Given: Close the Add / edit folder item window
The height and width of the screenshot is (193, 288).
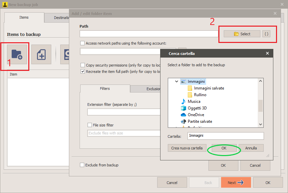Looking at the screenshot, I should point(275,13).
